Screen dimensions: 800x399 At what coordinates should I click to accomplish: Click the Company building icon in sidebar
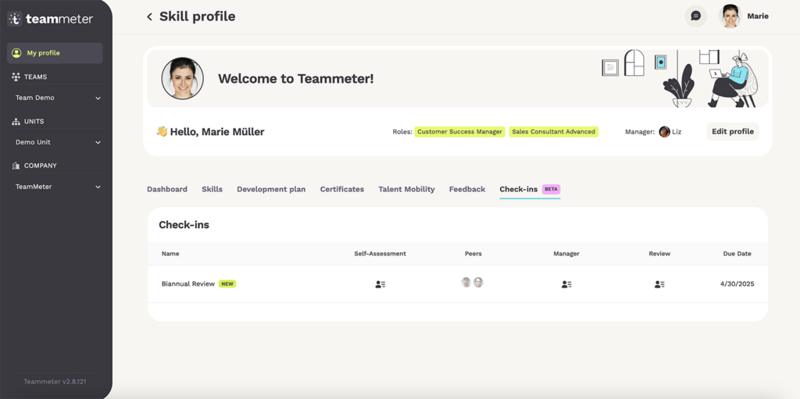point(16,166)
